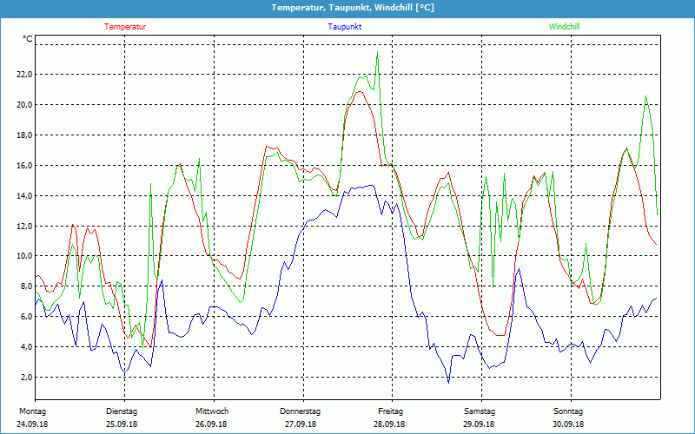The height and width of the screenshot is (434, 695).
Task: Click the Donnerstag day label
Action: (x=300, y=411)
